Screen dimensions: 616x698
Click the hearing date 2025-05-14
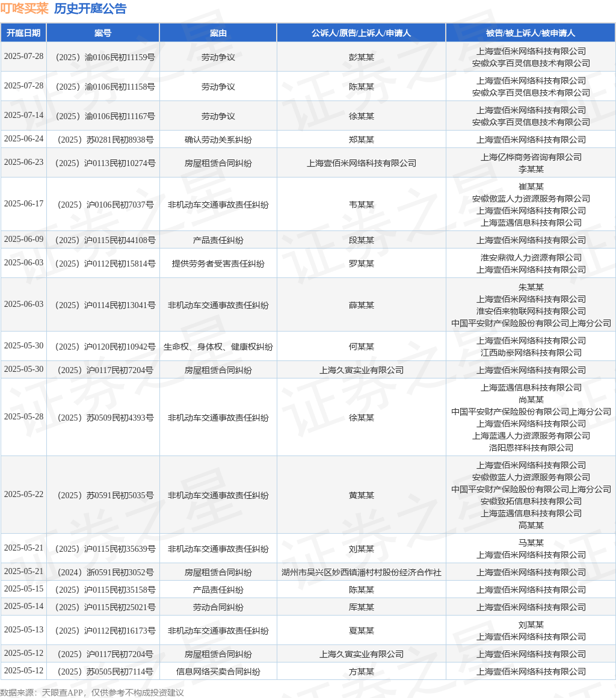point(23,606)
